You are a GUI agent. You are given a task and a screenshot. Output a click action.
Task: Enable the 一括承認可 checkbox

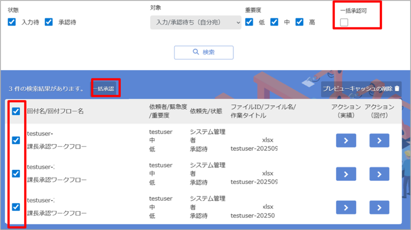(x=344, y=23)
